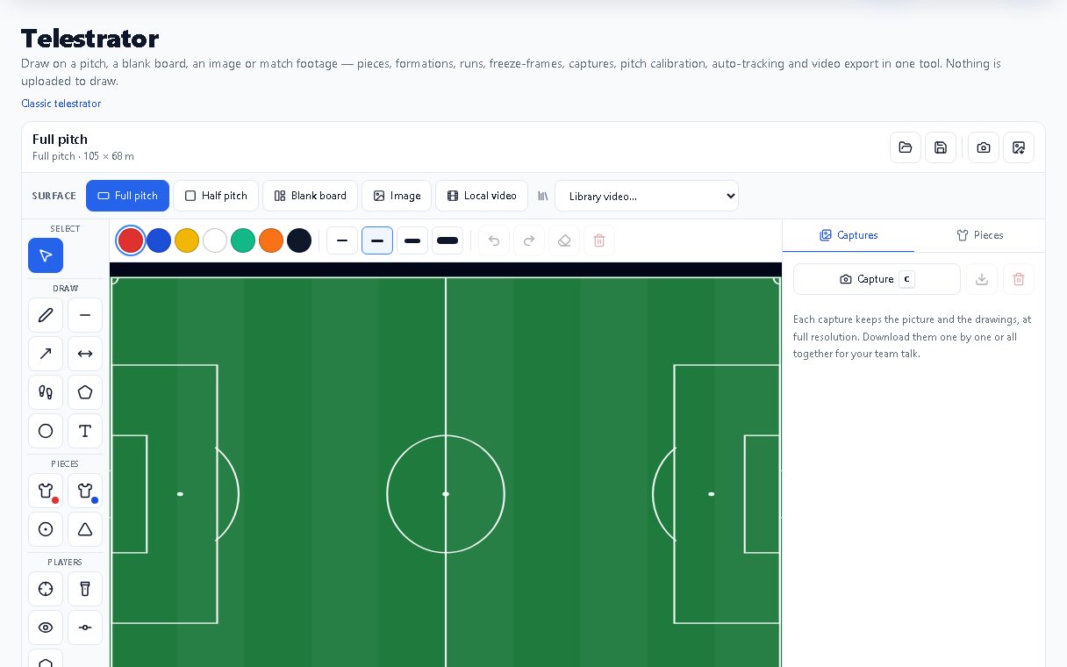
Task: Select the footprints run-path tool
Action: [46, 392]
